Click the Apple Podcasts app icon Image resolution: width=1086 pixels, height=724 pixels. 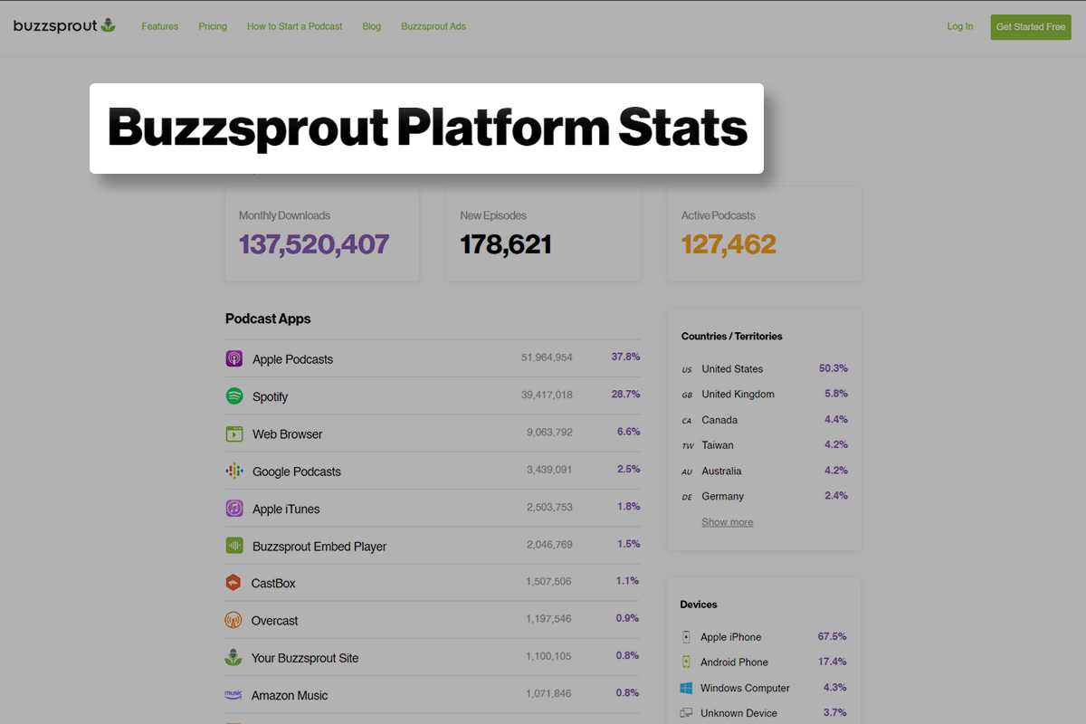pos(233,359)
